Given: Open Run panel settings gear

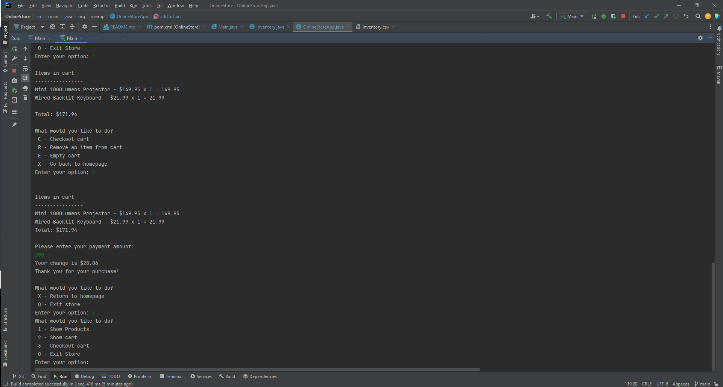Looking at the screenshot, I should tap(700, 38).
